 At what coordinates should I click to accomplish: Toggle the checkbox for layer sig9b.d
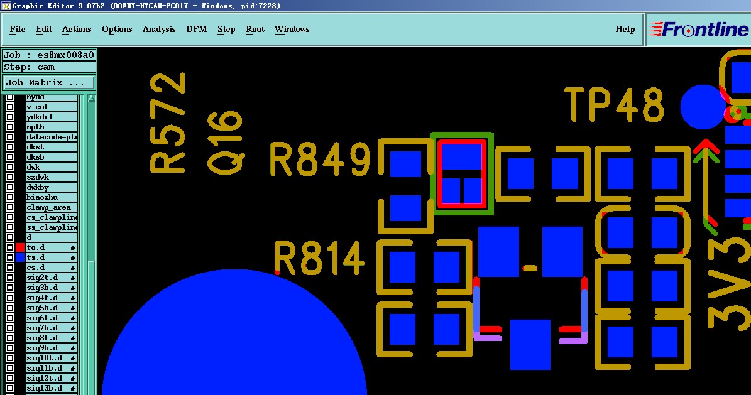[9, 348]
